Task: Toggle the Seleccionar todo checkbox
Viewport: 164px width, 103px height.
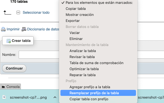Action: tap(18, 13)
